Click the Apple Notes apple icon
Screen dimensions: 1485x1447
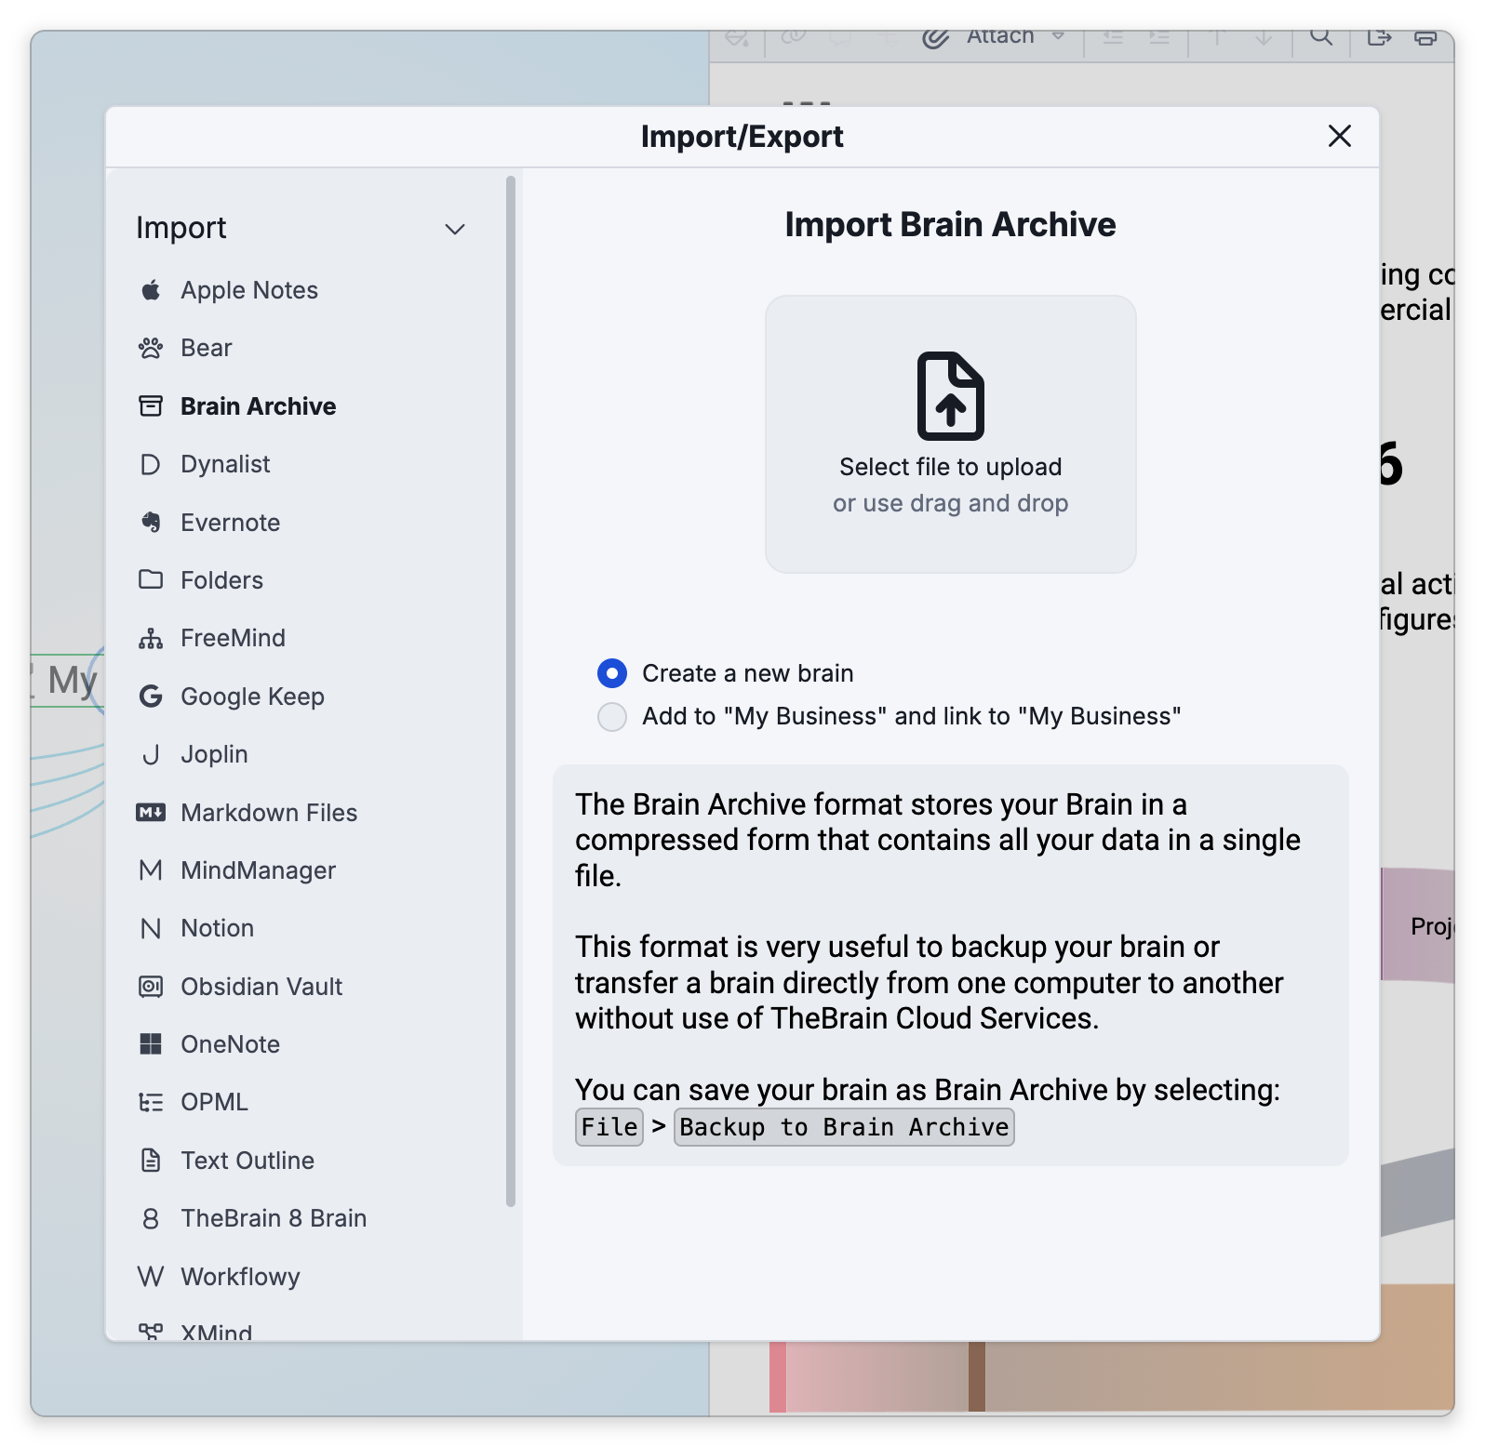pyautogui.click(x=151, y=290)
